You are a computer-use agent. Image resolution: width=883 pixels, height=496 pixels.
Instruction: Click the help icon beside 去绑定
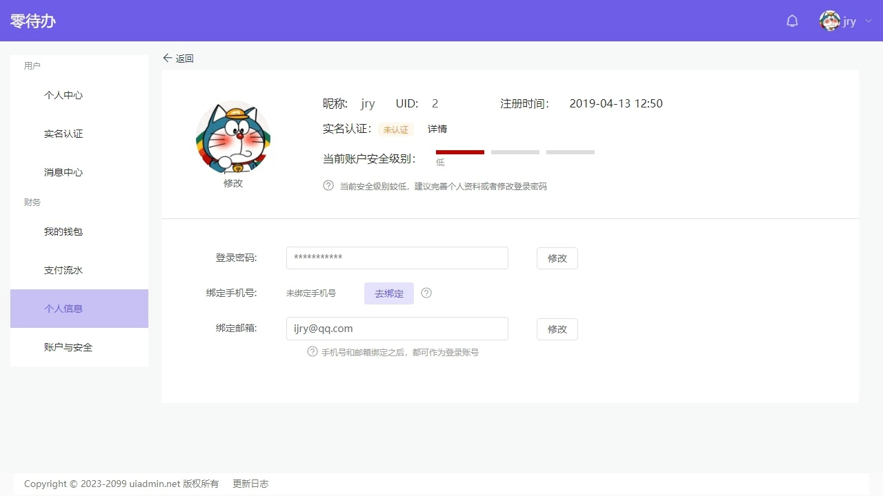[x=426, y=293]
